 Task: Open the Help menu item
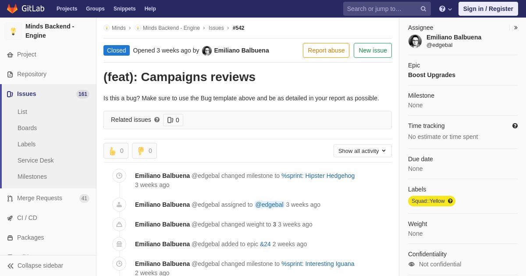click(x=150, y=9)
